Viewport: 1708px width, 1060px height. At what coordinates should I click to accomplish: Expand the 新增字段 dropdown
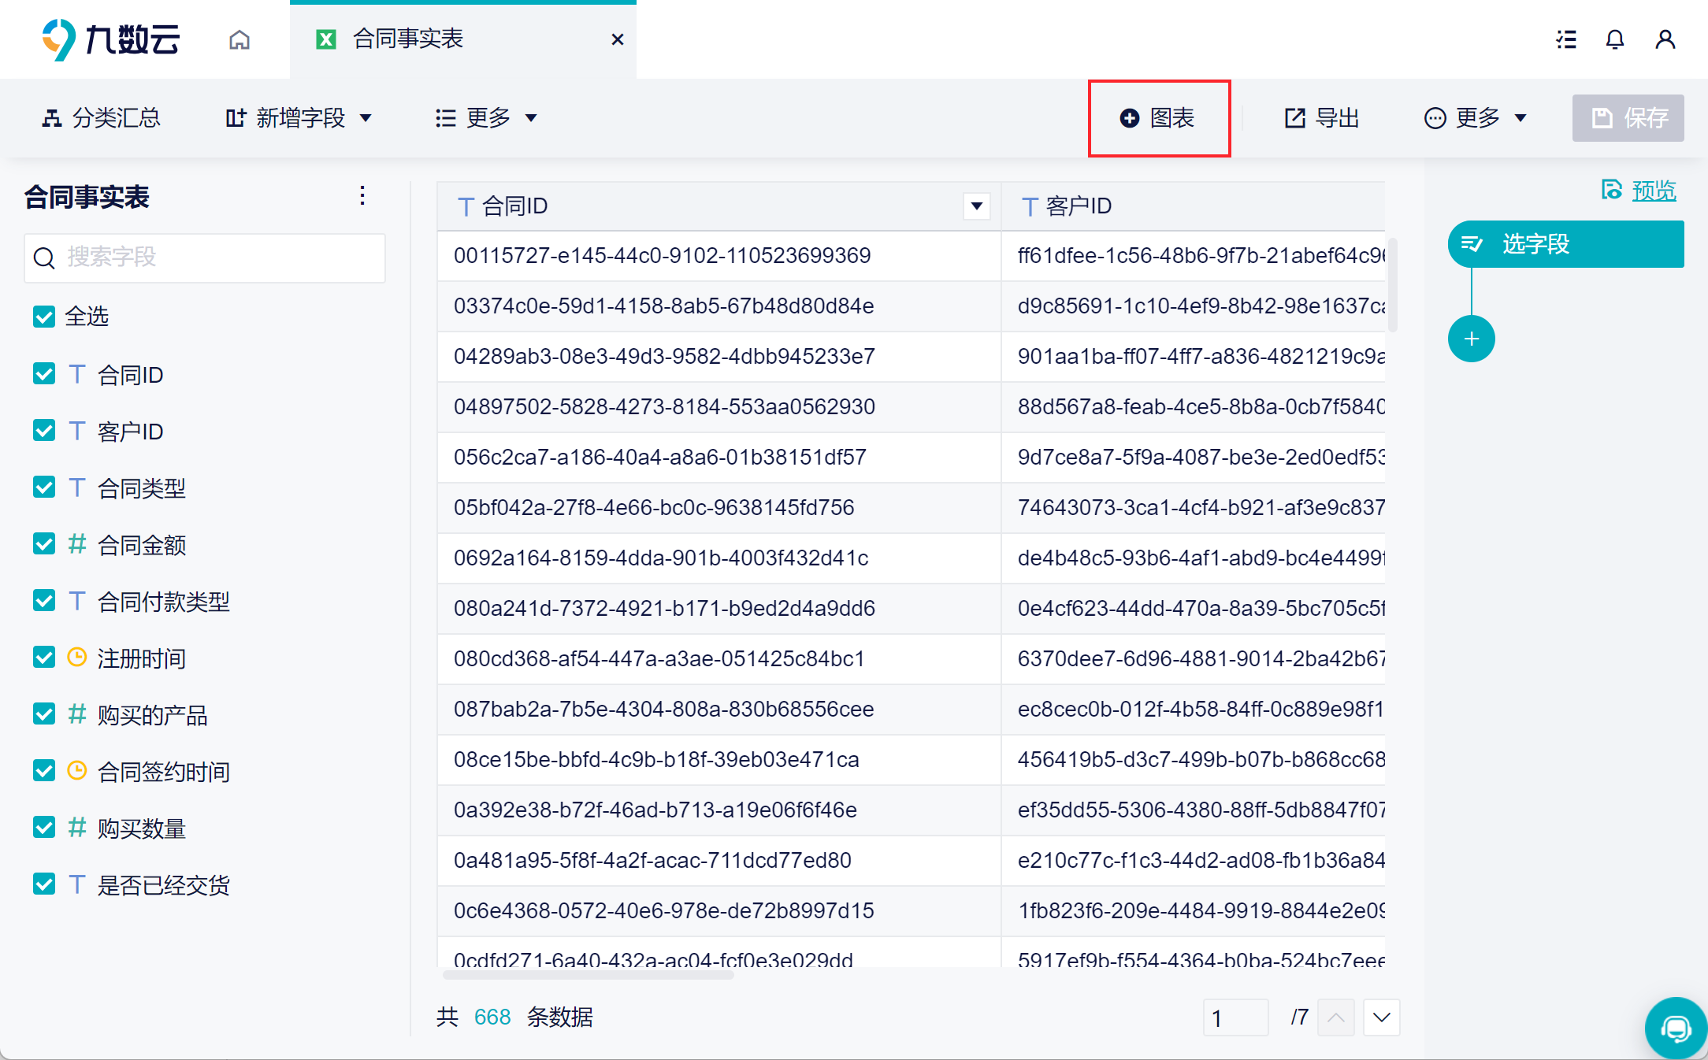[x=299, y=118]
